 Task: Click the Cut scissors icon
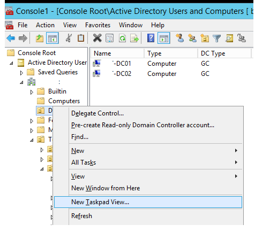click(69, 38)
